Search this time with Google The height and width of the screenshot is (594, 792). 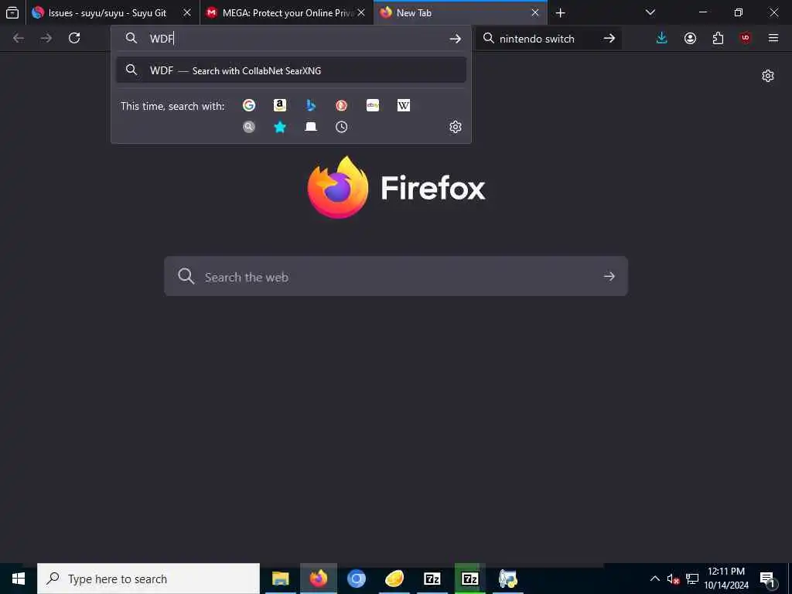tap(248, 105)
